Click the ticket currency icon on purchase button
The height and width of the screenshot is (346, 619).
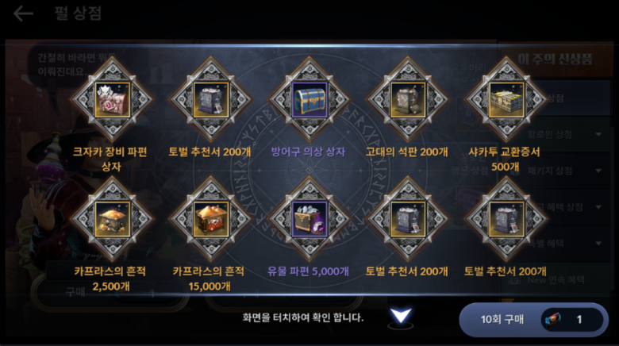[x=552, y=319]
